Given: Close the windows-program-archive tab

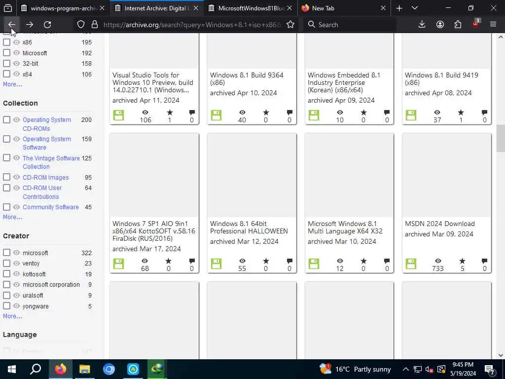Looking at the screenshot, I should tap(102, 8).
